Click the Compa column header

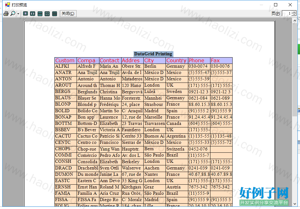pyautogui.click(x=88, y=60)
